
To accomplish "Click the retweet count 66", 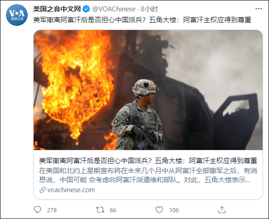I will pos(113,210).
